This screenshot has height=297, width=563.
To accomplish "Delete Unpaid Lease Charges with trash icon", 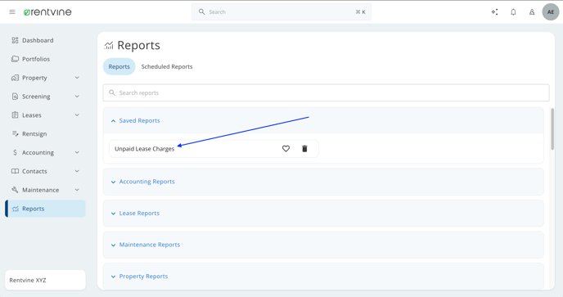I will (304, 149).
